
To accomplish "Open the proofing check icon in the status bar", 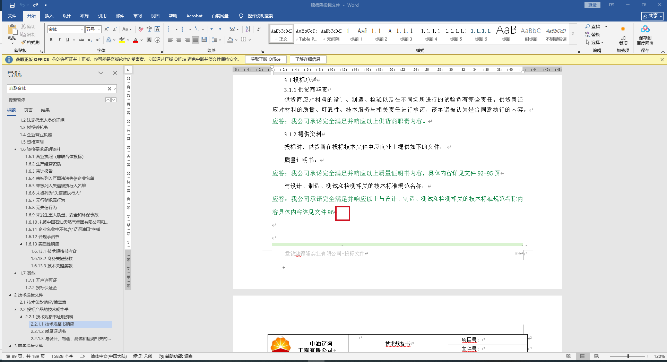I will click(x=82, y=356).
